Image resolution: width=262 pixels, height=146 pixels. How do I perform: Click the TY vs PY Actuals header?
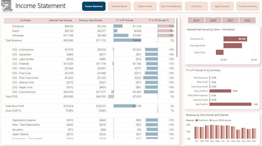point(124,20)
